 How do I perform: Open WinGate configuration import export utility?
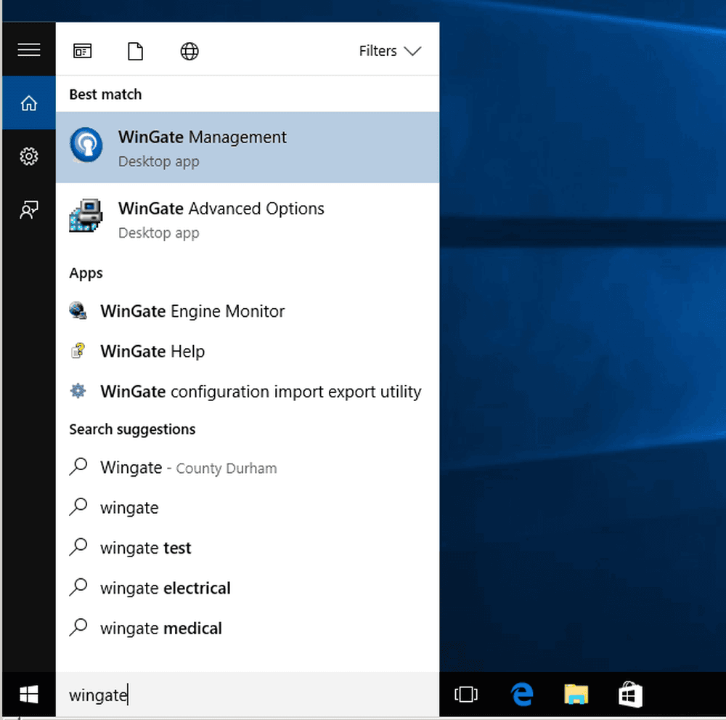coord(260,391)
